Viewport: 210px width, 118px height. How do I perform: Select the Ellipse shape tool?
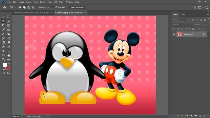pos(3,55)
